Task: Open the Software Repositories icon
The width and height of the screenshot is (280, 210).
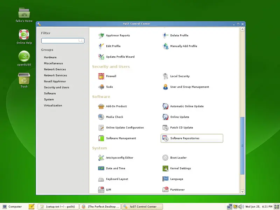Action: (165, 138)
